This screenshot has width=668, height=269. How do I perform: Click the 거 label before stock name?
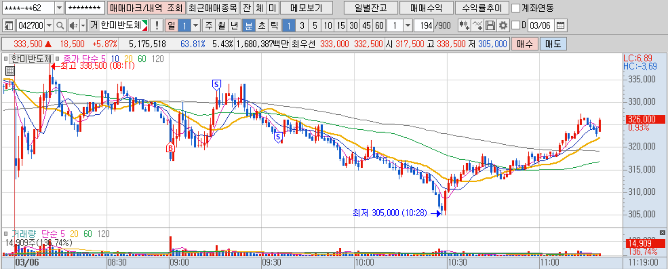click(x=94, y=25)
